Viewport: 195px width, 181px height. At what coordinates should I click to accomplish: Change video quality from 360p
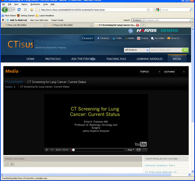[131, 150]
